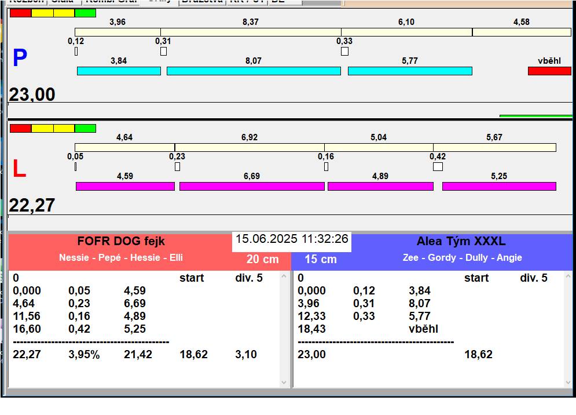Select the cyan 8,07 run bar
Image resolution: width=576 pixels, height=415 pixels.
254,71
